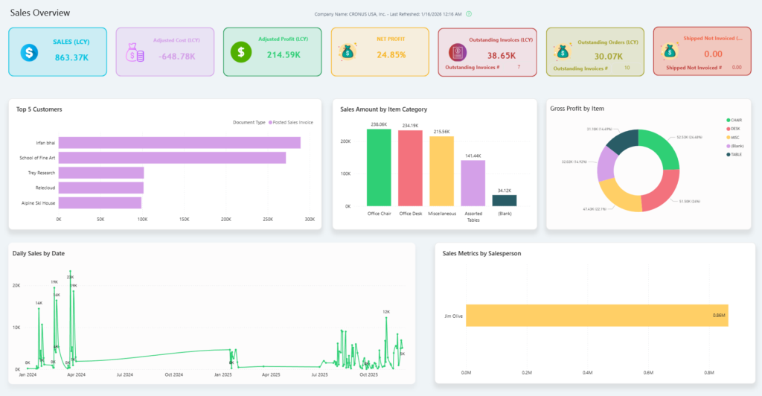762x396 pixels.
Task: Click the green dollar icon for Adjusted Profit
Action: 240,51
